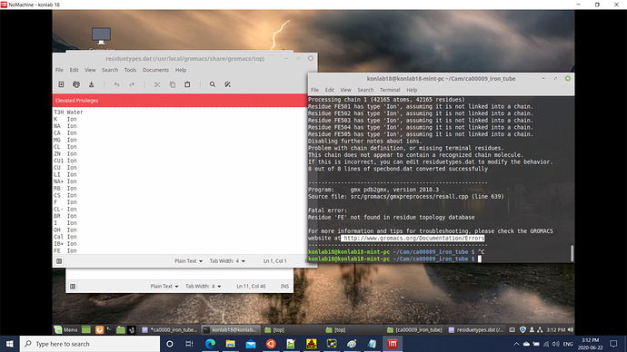Image resolution: width=627 pixels, height=352 pixels.
Task: Open the Documents menu in the text editor
Action: point(155,70)
